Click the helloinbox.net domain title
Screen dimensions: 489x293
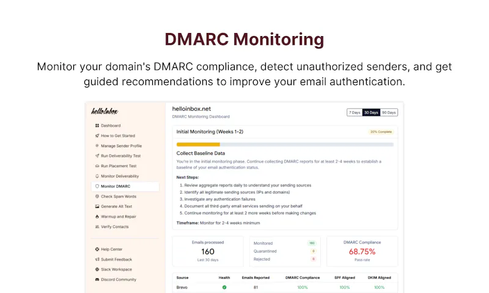pyautogui.click(x=191, y=109)
